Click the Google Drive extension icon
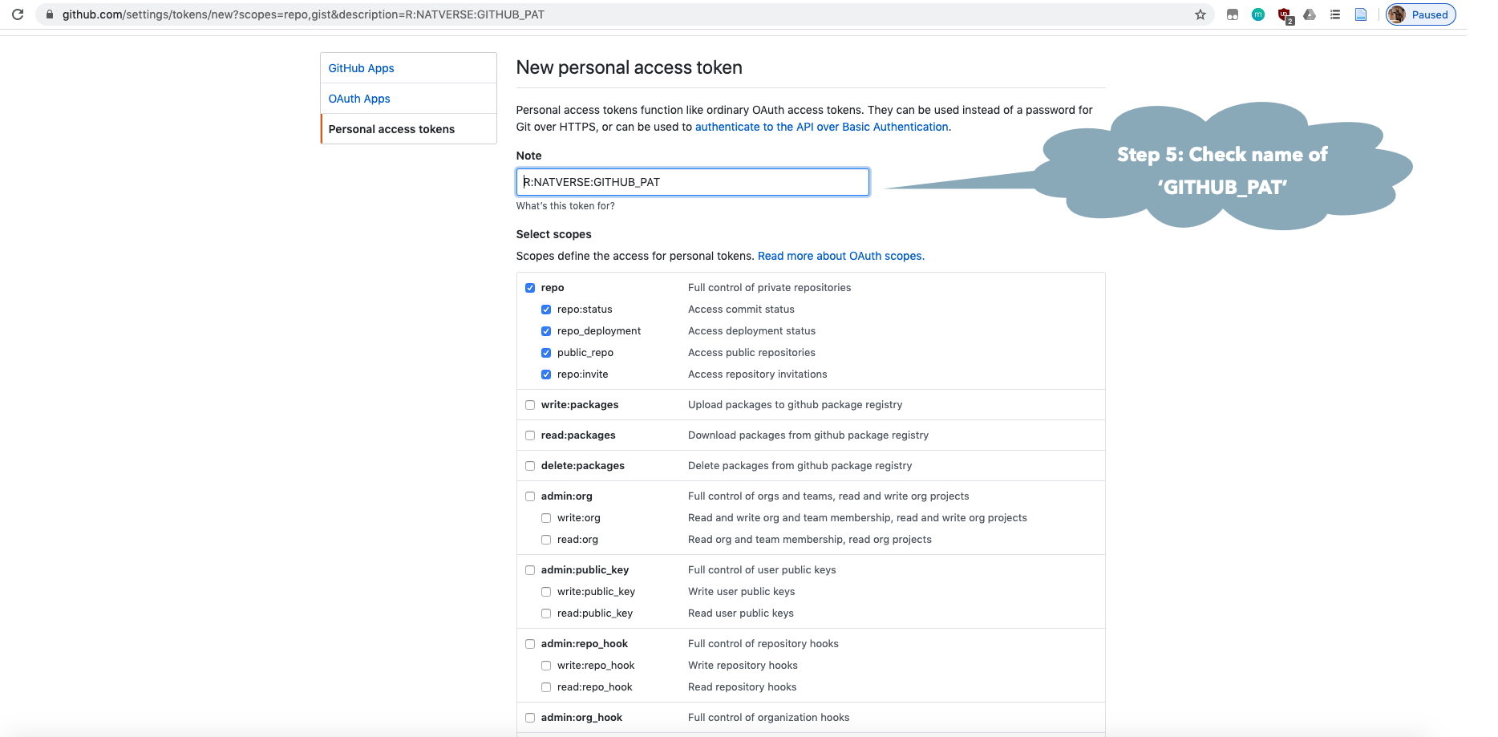Image resolution: width=1498 pixels, height=737 pixels. coord(1310,14)
